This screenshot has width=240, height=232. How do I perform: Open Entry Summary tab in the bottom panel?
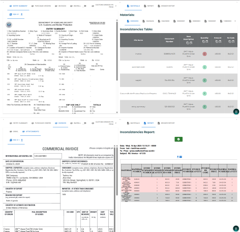pos(18,123)
